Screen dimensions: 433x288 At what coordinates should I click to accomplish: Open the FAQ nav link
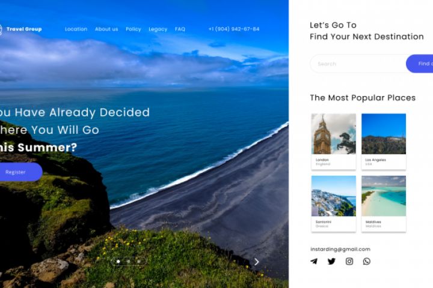point(180,29)
